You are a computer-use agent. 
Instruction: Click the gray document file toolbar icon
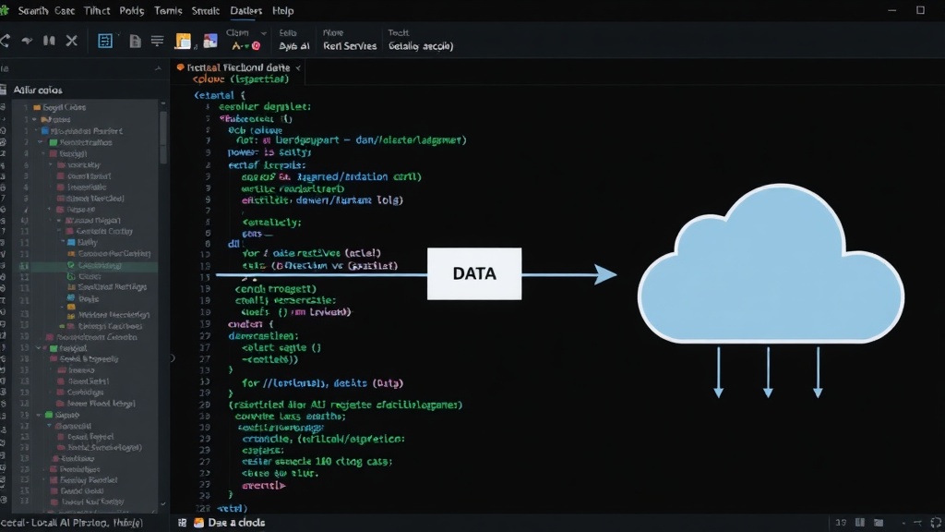[135, 41]
